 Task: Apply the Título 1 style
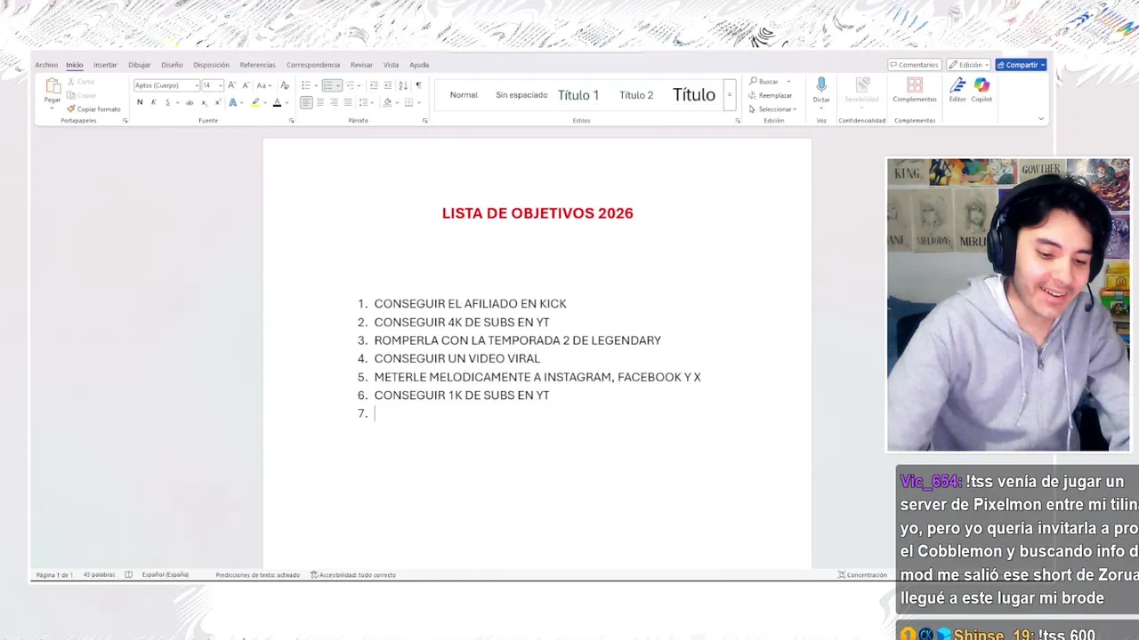[578, 95]
